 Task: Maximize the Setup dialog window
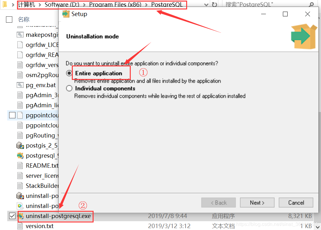[285, 14]
